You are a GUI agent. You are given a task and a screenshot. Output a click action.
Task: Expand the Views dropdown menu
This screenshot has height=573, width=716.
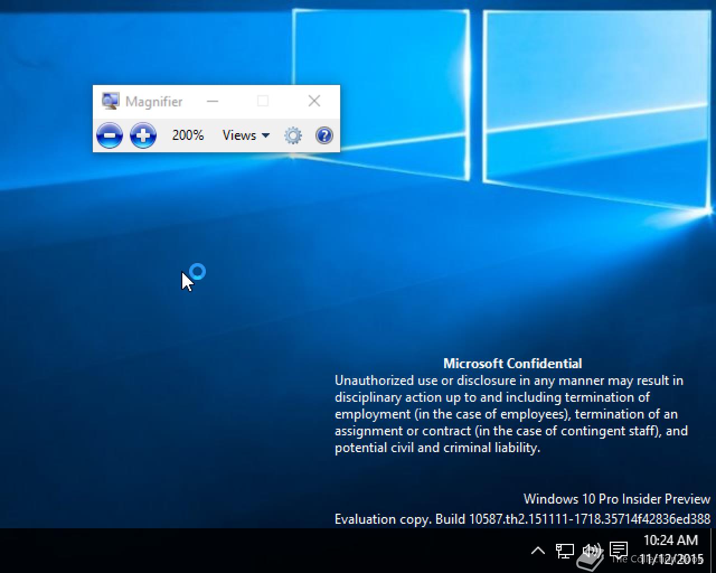[x=246, y=135]
